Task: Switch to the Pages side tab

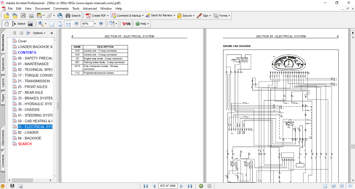Action: [x=3, y=98]
